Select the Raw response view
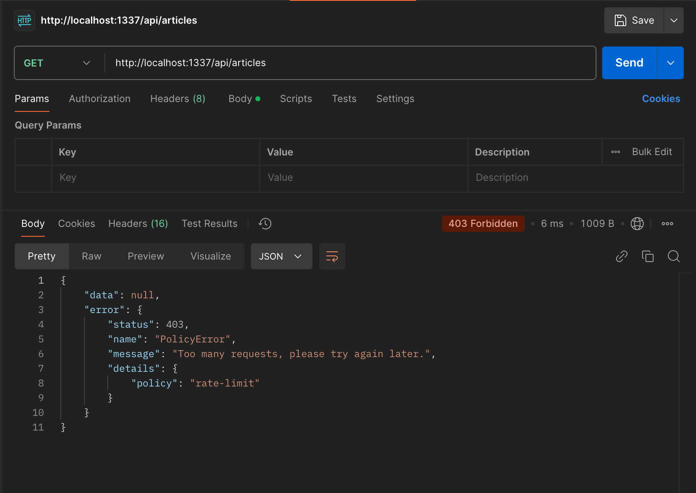 (x=91, y=256)
